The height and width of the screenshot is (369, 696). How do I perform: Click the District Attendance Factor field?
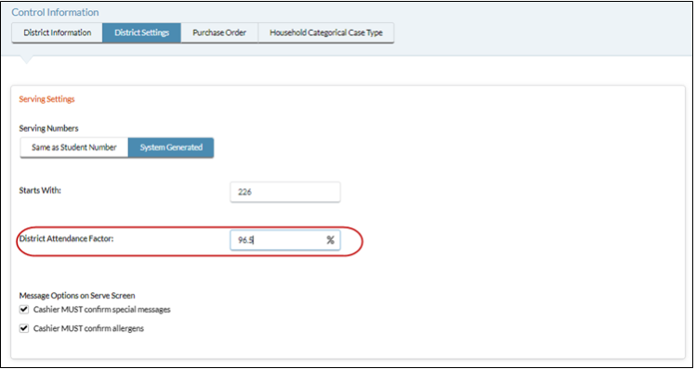285,240
